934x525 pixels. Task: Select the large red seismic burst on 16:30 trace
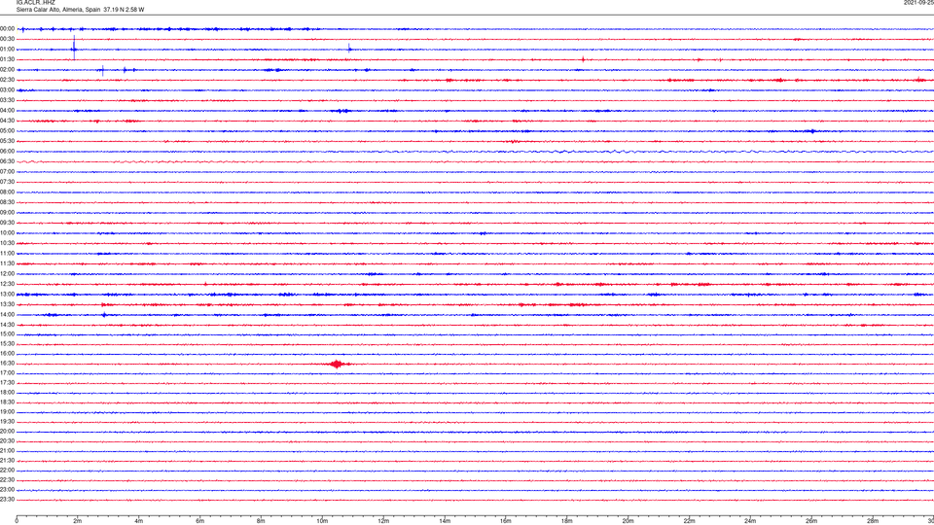[338, 364]
